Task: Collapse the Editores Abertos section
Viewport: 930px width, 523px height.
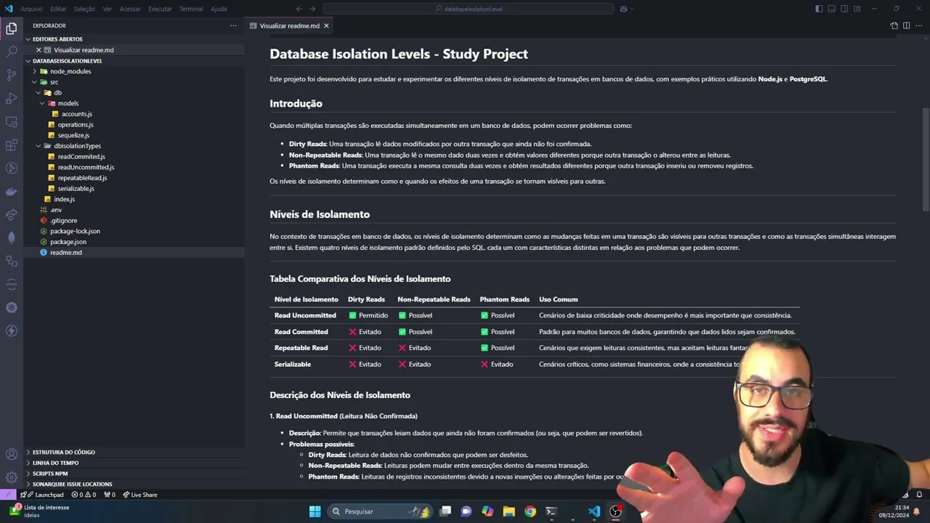Action: pyautogui.click(x=134, y=39)
